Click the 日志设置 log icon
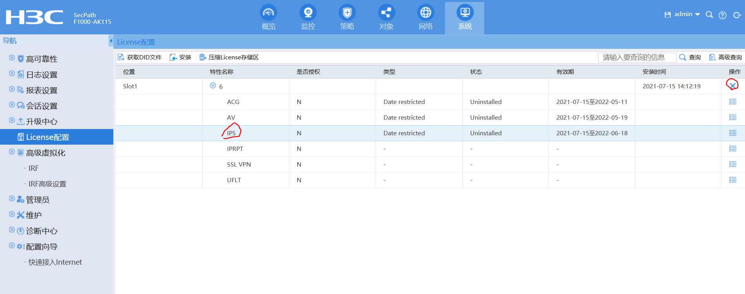This screenshot has height=294, width=745. click(x=21, y=75)
